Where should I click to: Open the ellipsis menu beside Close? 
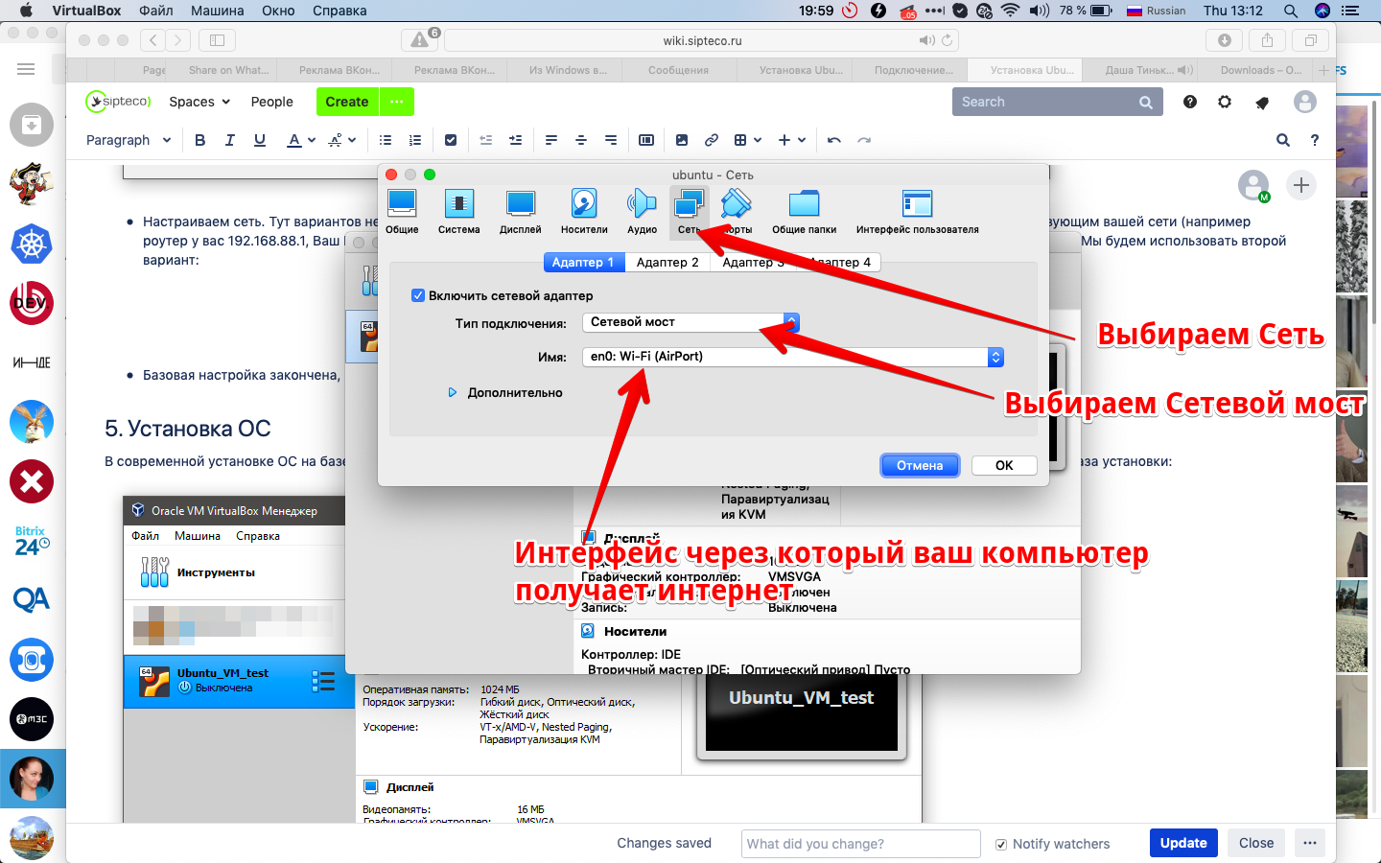tap(1310, 843)
